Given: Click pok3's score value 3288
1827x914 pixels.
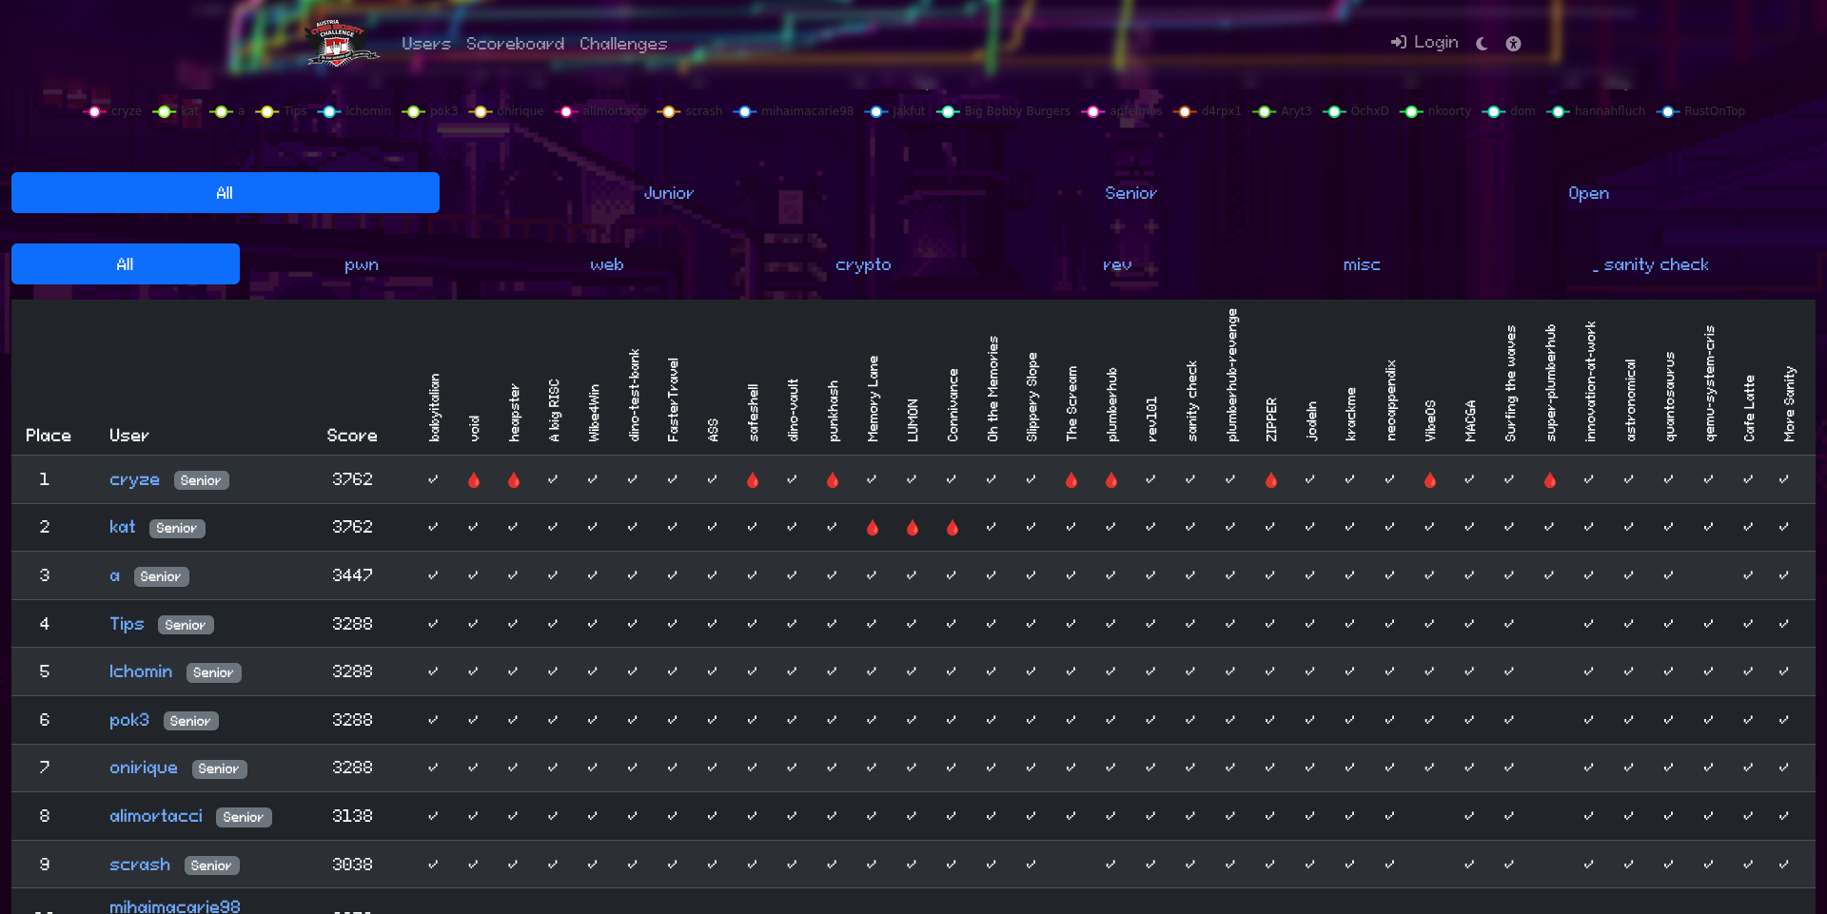Looking at the screenshot, I should pyautogui.click(x=352, y=720).
